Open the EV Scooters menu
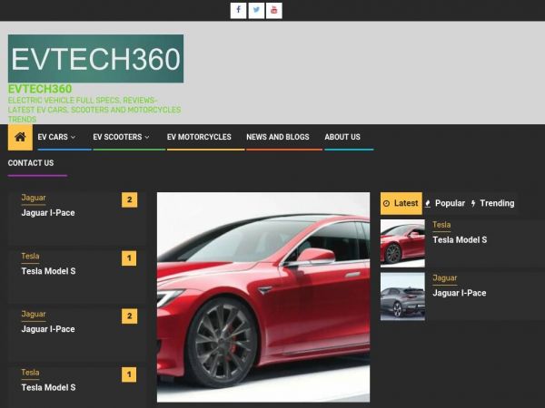The image size is (545, 408). click(x=117, y=137)
